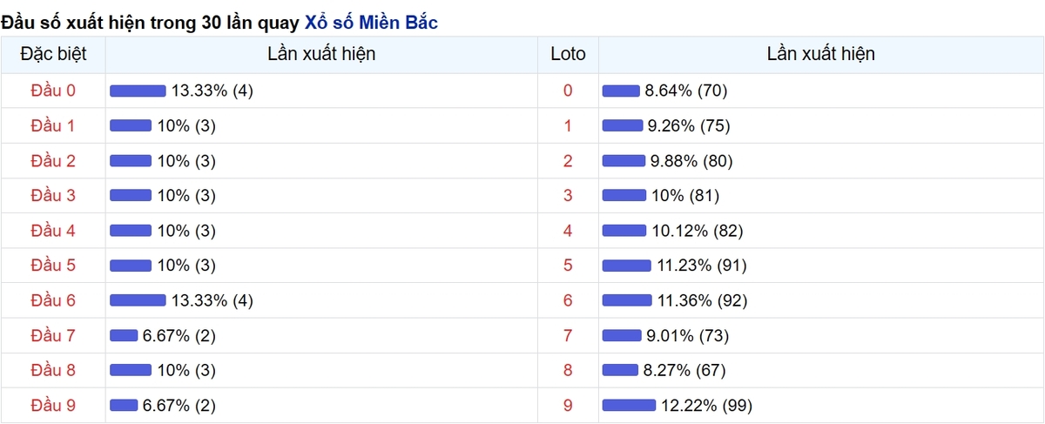Click the progress bar for Loto 9 12.22%

point(629,405)
